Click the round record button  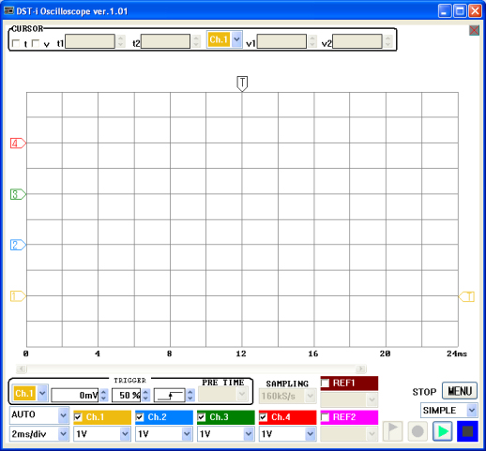[x=418, y=431]
